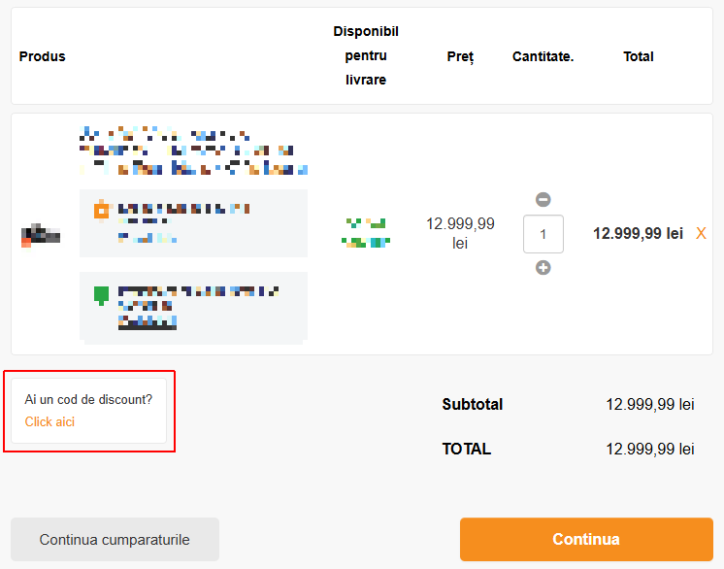Click the "Ai un cod de discount?" box
This screenshot has height=569, width=724.
[88, 411]
